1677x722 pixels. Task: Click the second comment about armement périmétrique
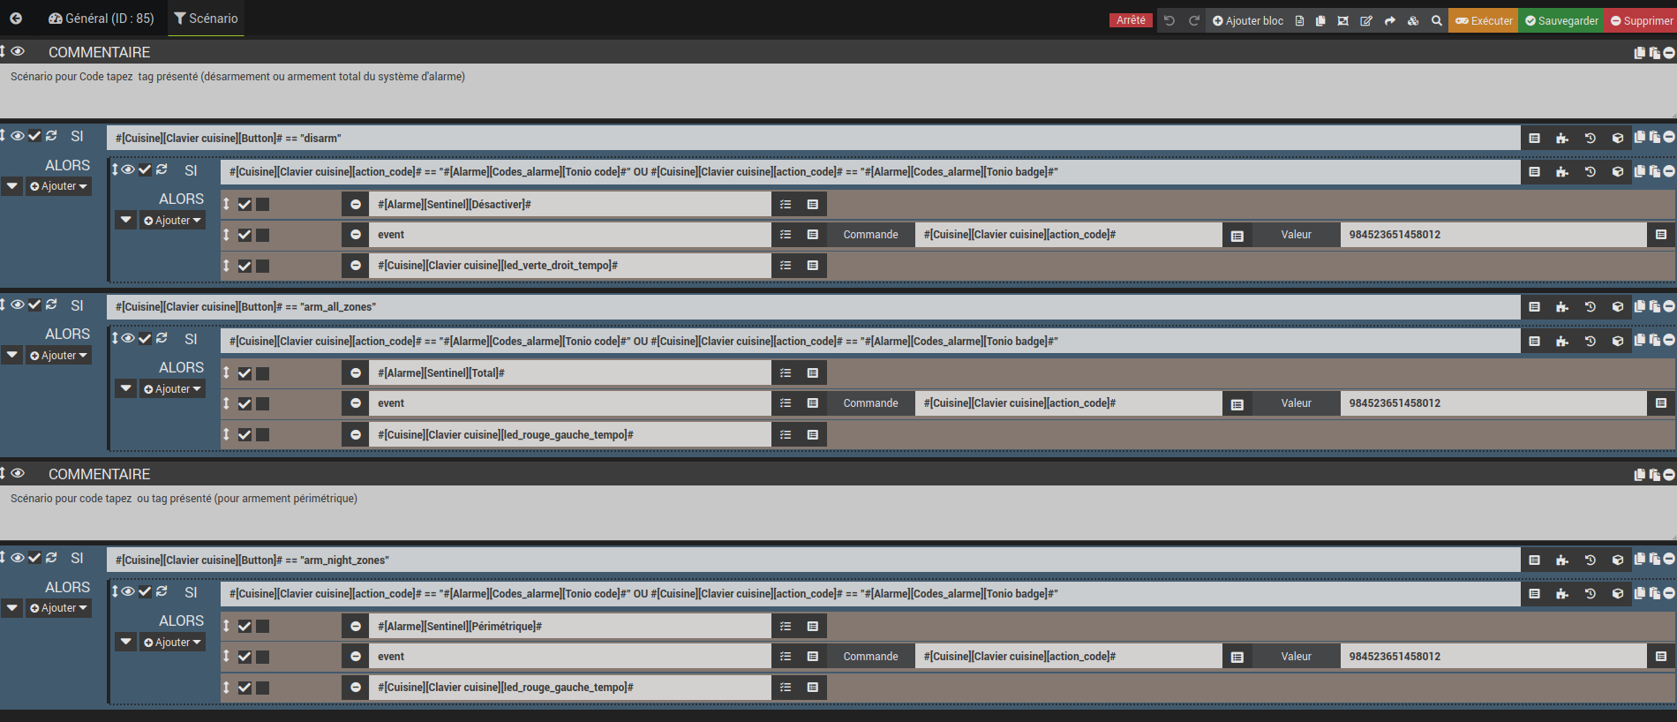coord(838,512)
